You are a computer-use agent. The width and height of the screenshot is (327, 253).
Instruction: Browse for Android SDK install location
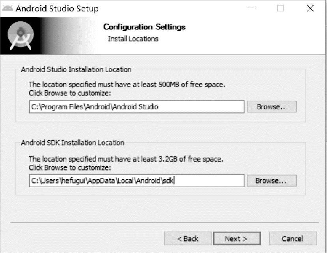271,181
